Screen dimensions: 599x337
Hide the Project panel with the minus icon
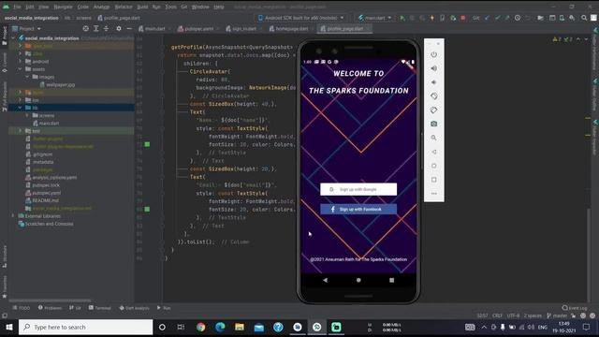coord(129,29)
